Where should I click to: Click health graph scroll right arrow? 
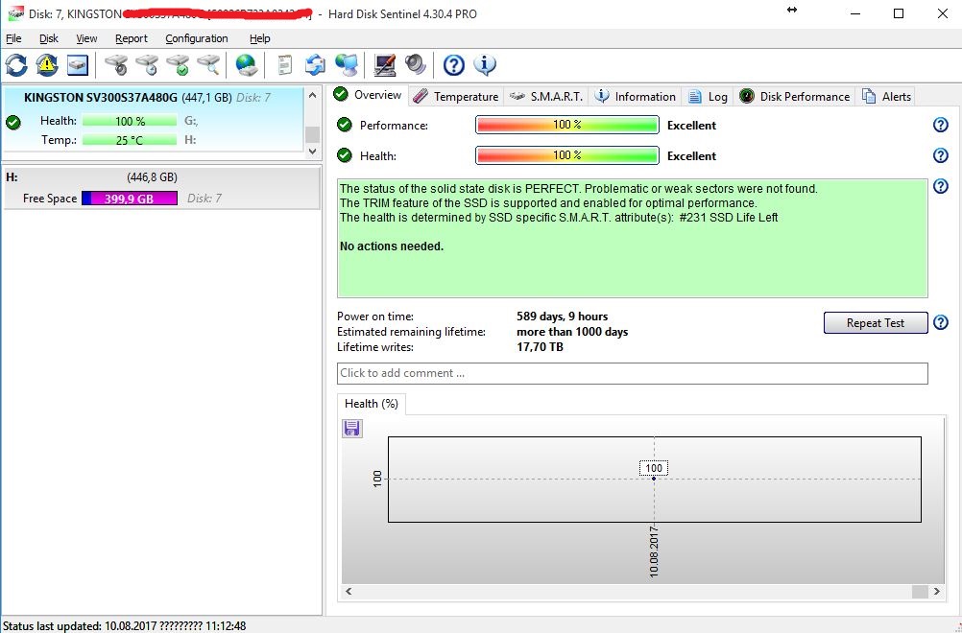[937, 592]
